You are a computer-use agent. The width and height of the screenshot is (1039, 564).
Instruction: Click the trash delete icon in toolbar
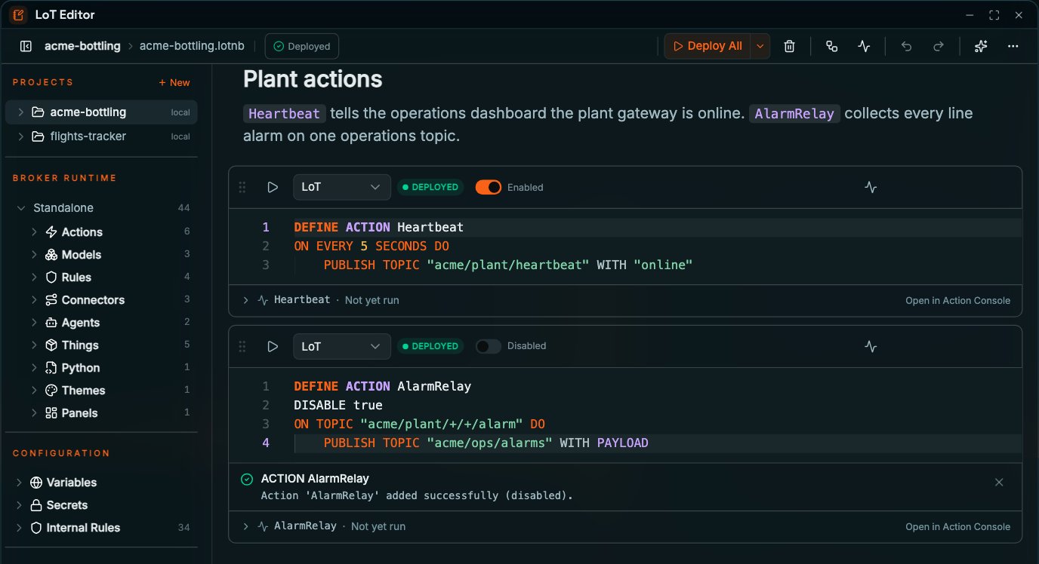(x=789, y=46)
